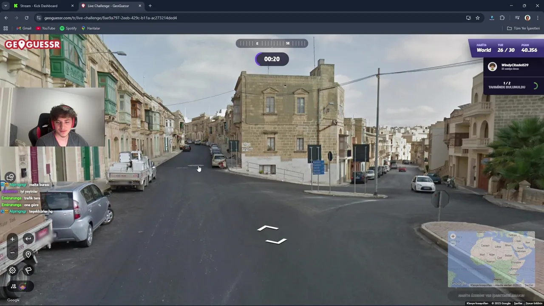Reload the GeoGuessr page

tap(26, 18)
